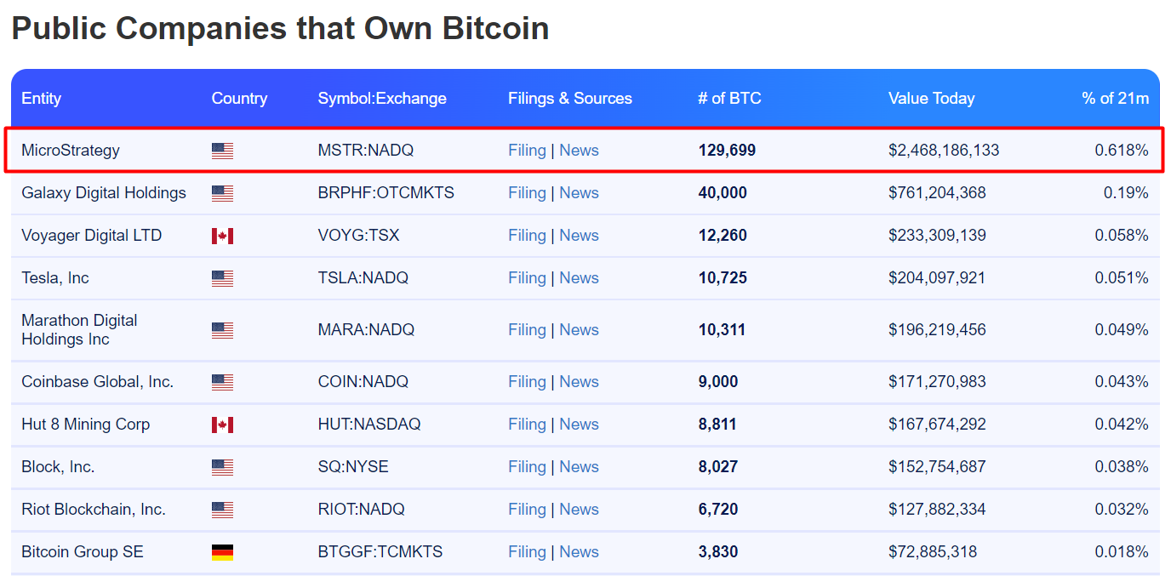Click the German flag for Bitcoin Group SE
1171x576 pixels.
click(x=222, y=553)
